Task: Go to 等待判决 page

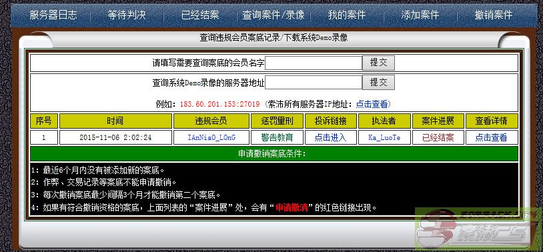Action: 126,15
